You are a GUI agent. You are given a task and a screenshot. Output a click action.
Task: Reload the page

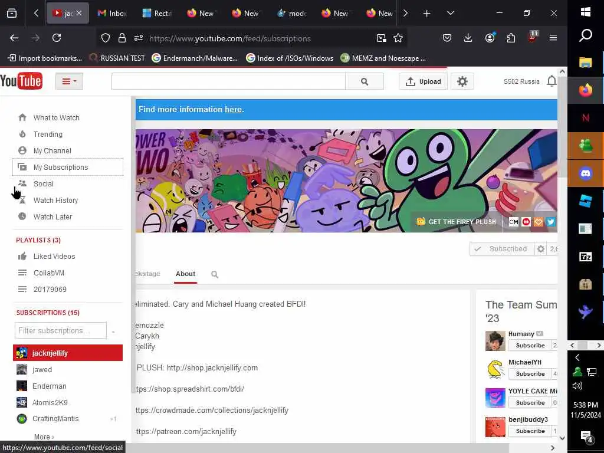[57, 38]
